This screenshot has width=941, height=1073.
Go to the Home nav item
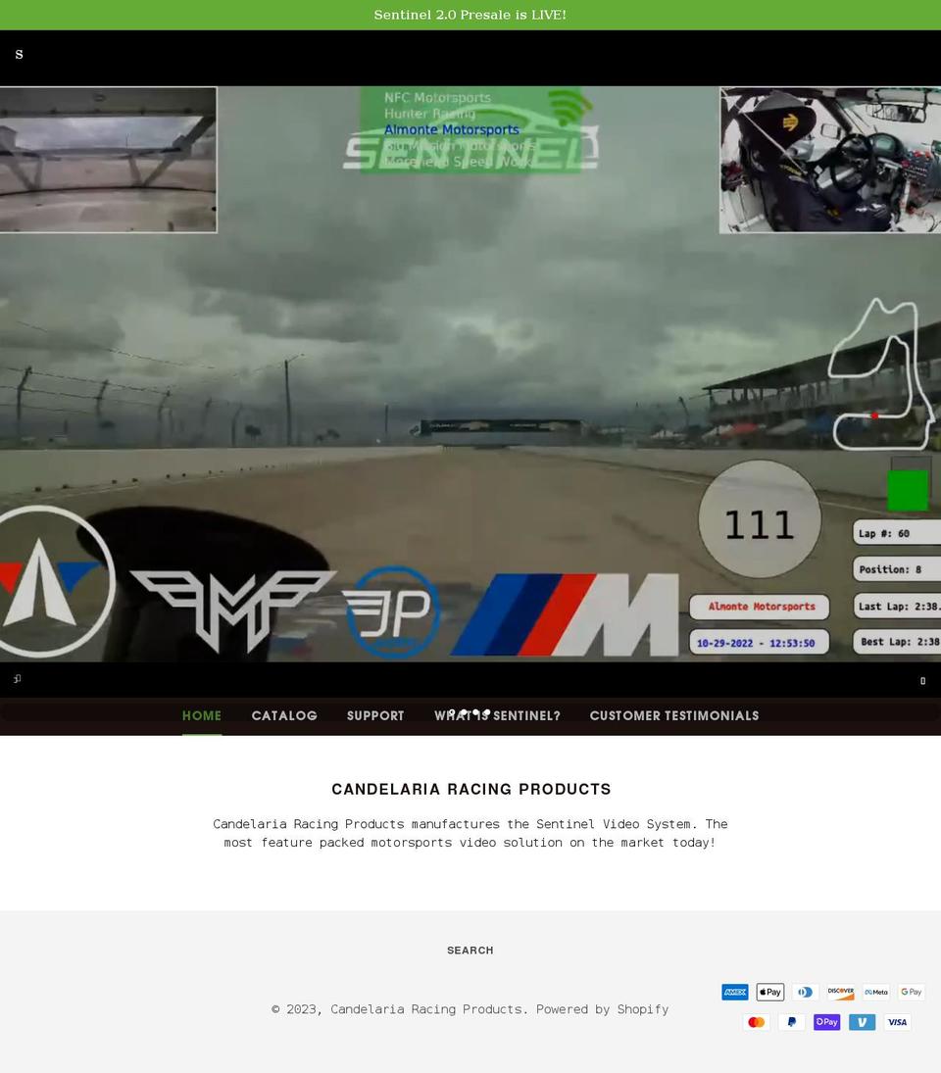coord(202,715)
